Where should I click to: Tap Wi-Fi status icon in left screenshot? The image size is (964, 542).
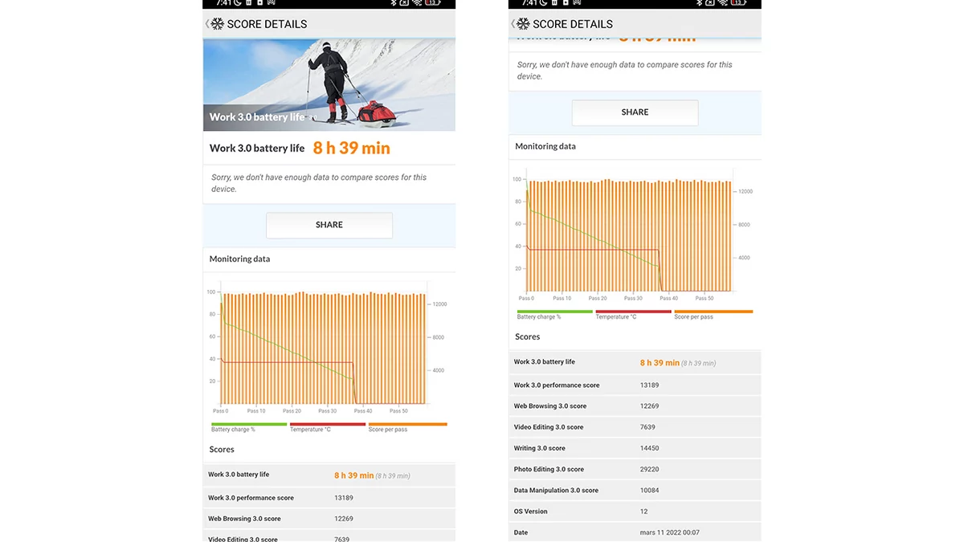(x=418, y=3)
